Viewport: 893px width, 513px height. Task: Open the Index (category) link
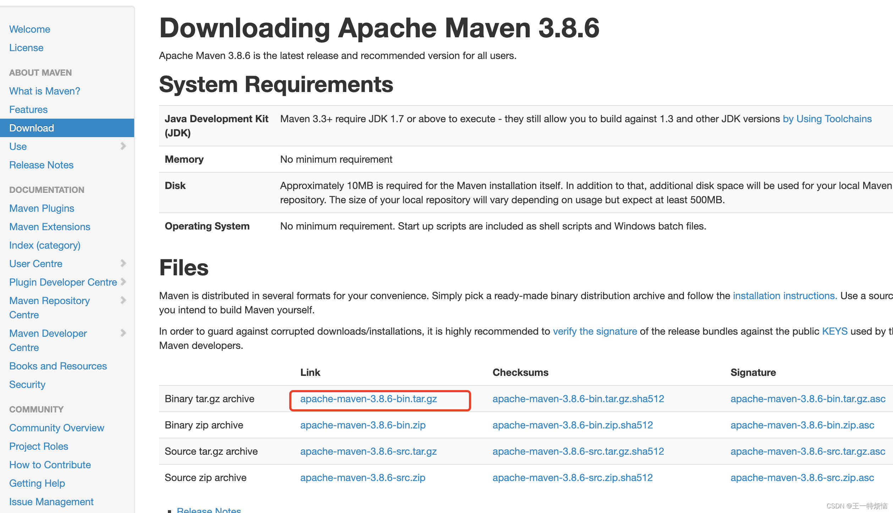click(x=45, y=245)
